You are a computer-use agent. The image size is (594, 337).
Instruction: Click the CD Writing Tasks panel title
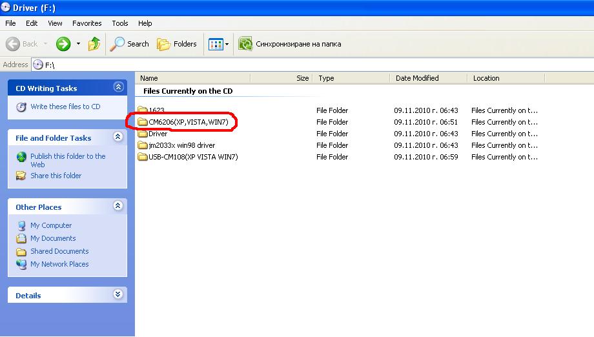46,88
